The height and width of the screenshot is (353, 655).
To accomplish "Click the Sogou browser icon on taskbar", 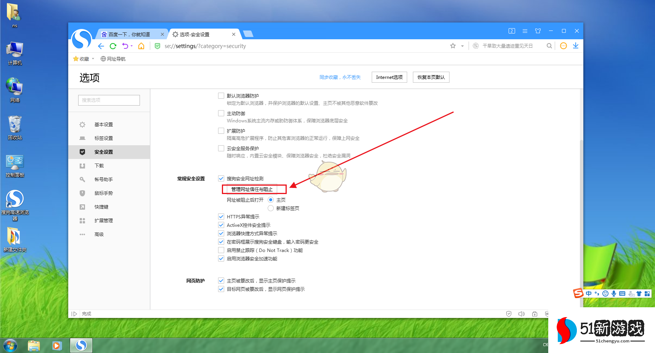I will pyautogui.click(x=81, y=345).
